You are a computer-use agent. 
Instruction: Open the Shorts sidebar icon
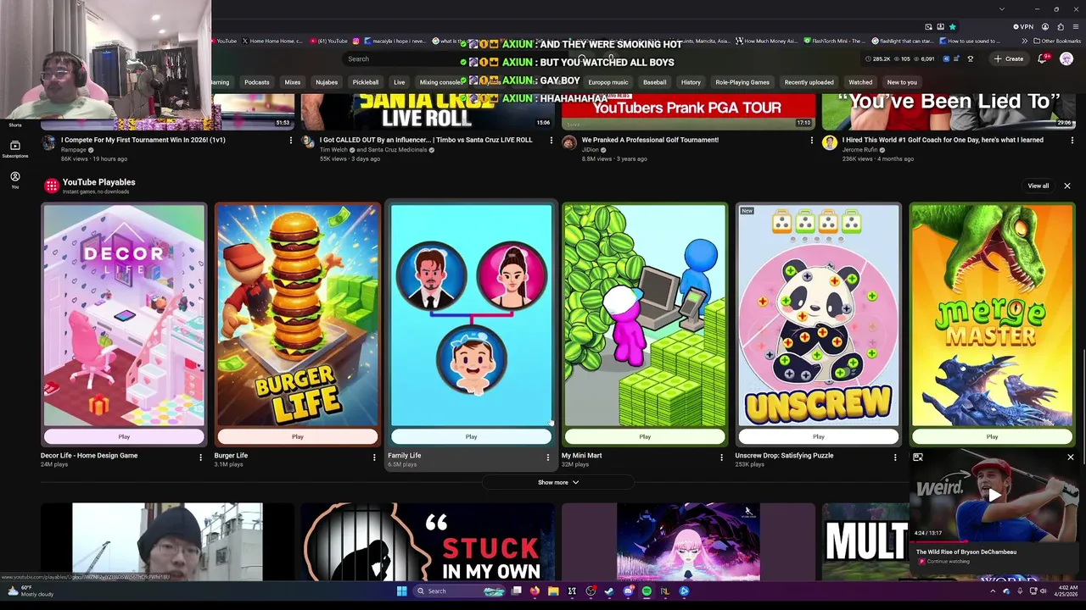tap(14, 126)
